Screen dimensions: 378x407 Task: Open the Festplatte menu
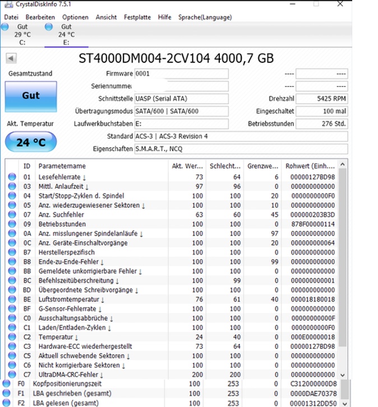pyautogui.click(x=137, y=17)
